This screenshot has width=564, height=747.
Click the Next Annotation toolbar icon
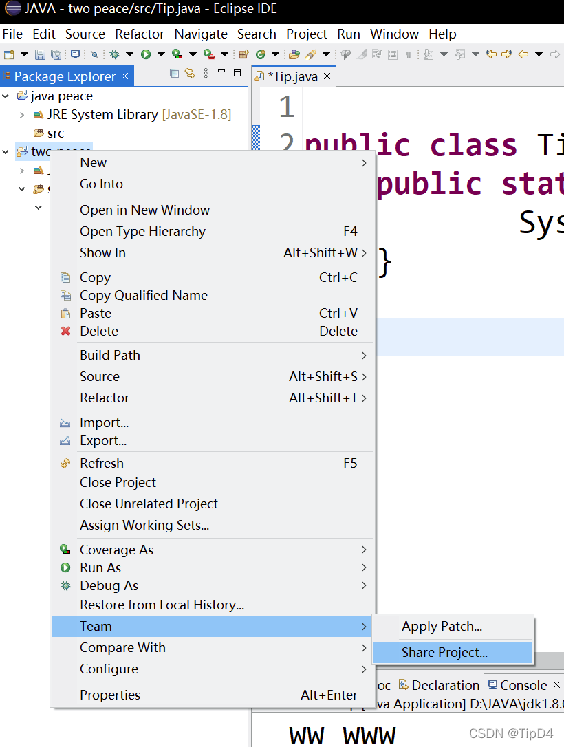point(429,54)
